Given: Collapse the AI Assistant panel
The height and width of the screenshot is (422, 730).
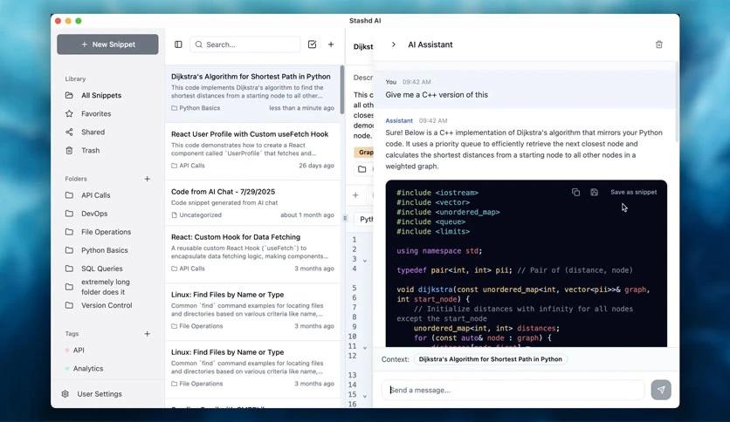Looking at the screenshot, I should pyautogui.click(x=394, y=44).
